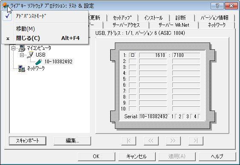Toggle the entry 1 marker box

(132, 55)
